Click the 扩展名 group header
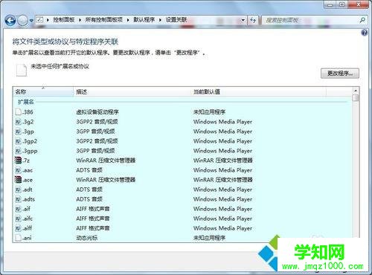The width and height of the screenshot is (372, 275). 26,102
